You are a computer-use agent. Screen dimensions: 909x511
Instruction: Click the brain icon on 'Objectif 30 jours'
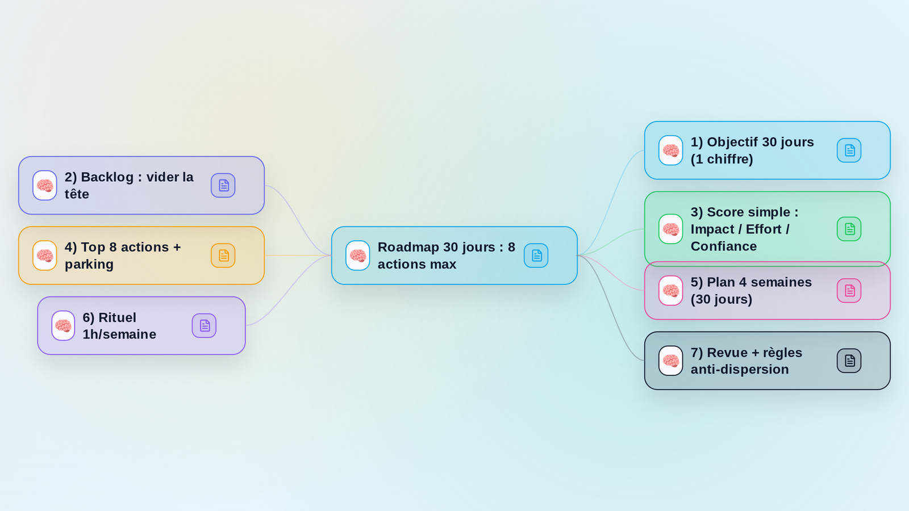670,150
